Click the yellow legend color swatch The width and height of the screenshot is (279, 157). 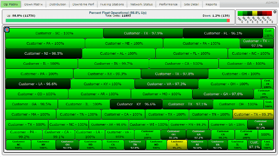(255, 13)
